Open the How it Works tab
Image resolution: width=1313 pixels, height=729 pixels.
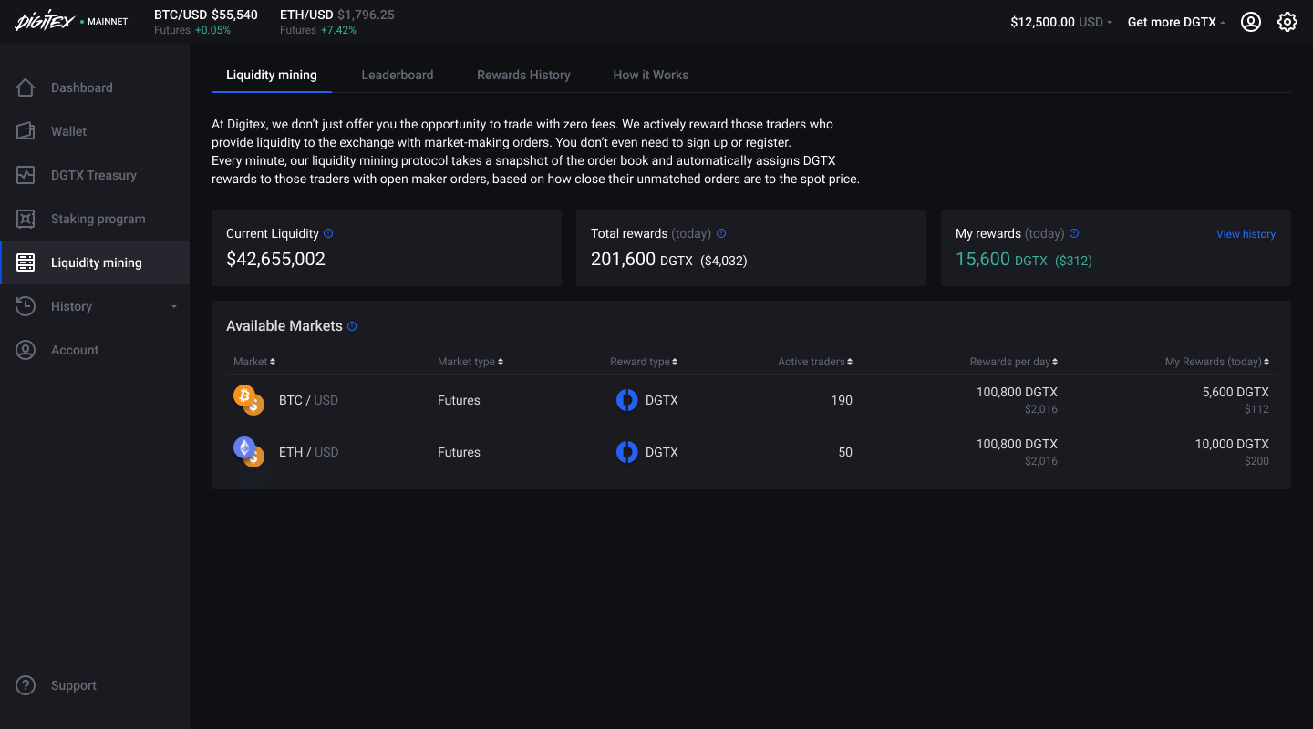pyautogui.click(x=651, y=75)
